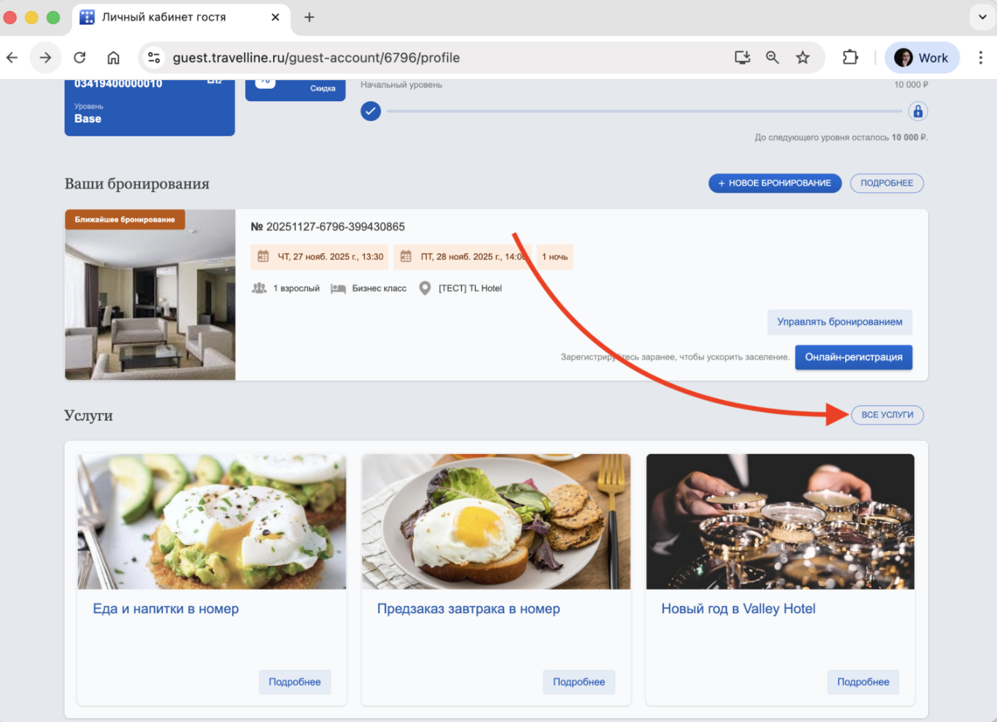Open the booked hotel room photo

coord(150,295)
